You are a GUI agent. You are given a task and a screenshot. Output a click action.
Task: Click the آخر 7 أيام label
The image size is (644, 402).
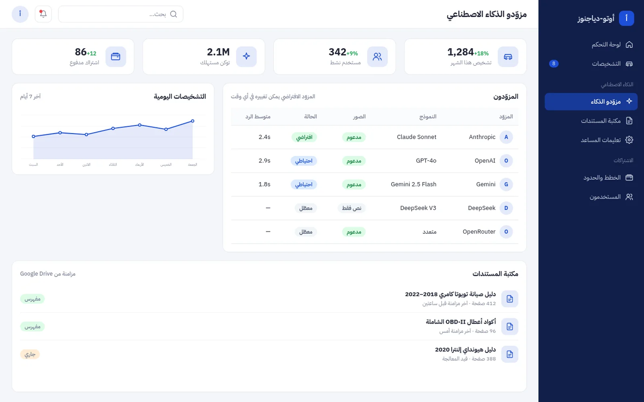(x=31, y=96)
